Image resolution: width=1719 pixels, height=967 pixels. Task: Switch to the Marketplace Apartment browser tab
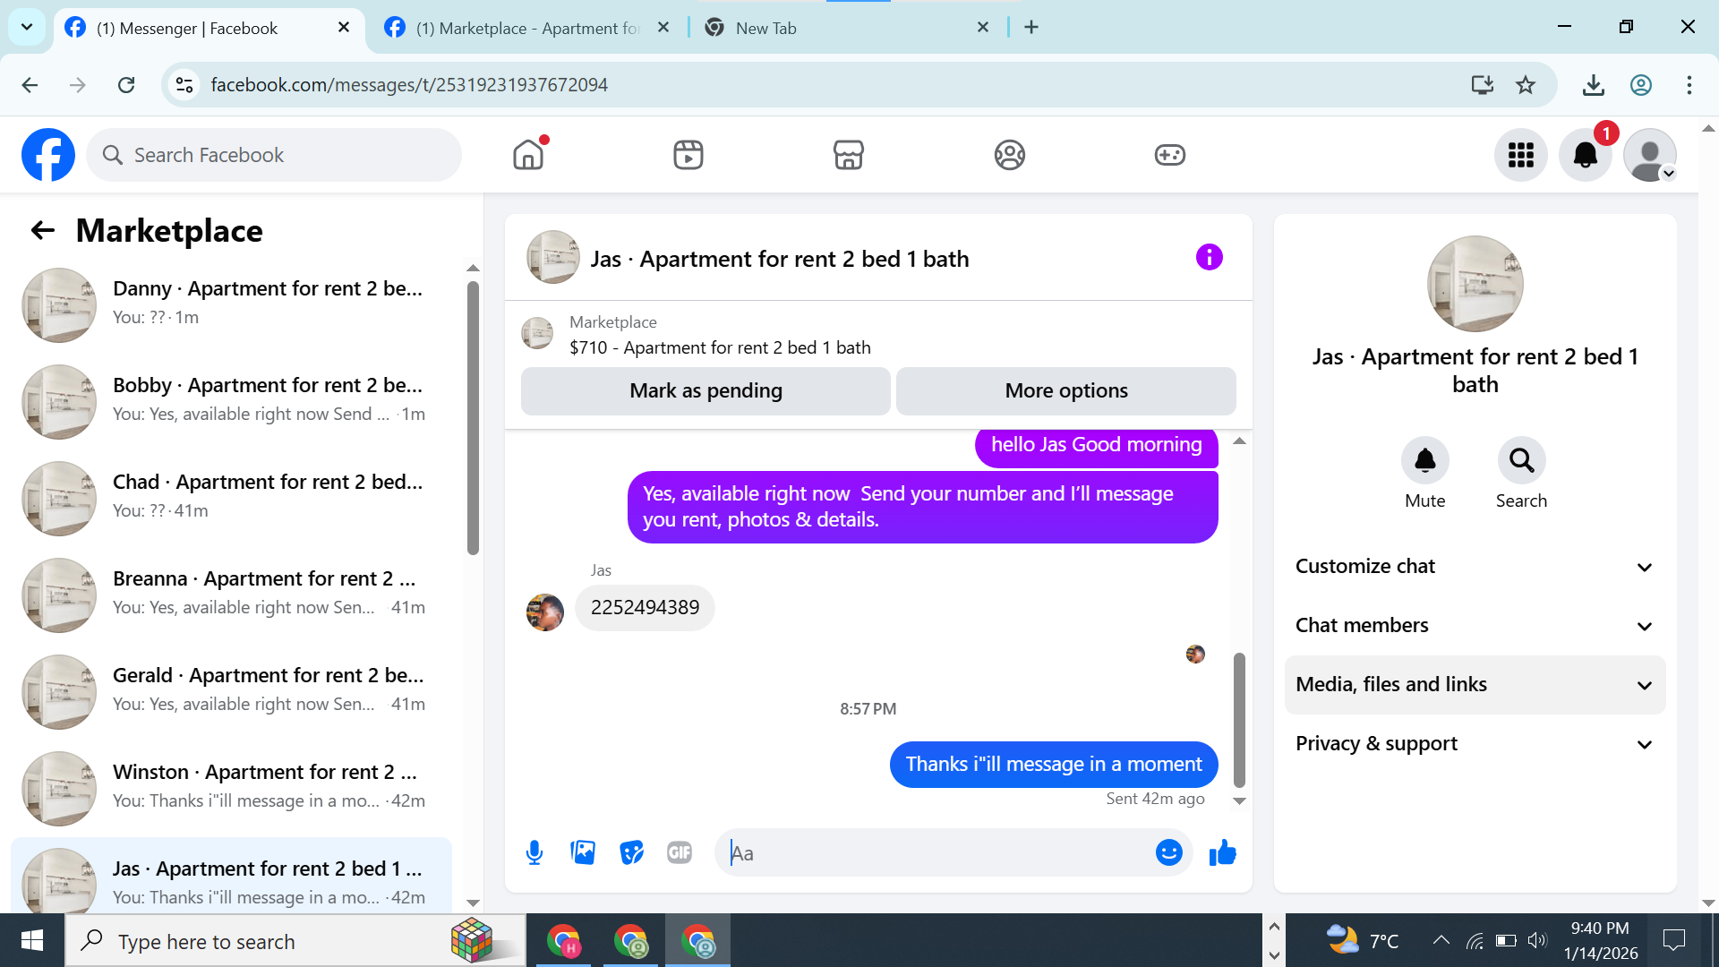point(528,28)
